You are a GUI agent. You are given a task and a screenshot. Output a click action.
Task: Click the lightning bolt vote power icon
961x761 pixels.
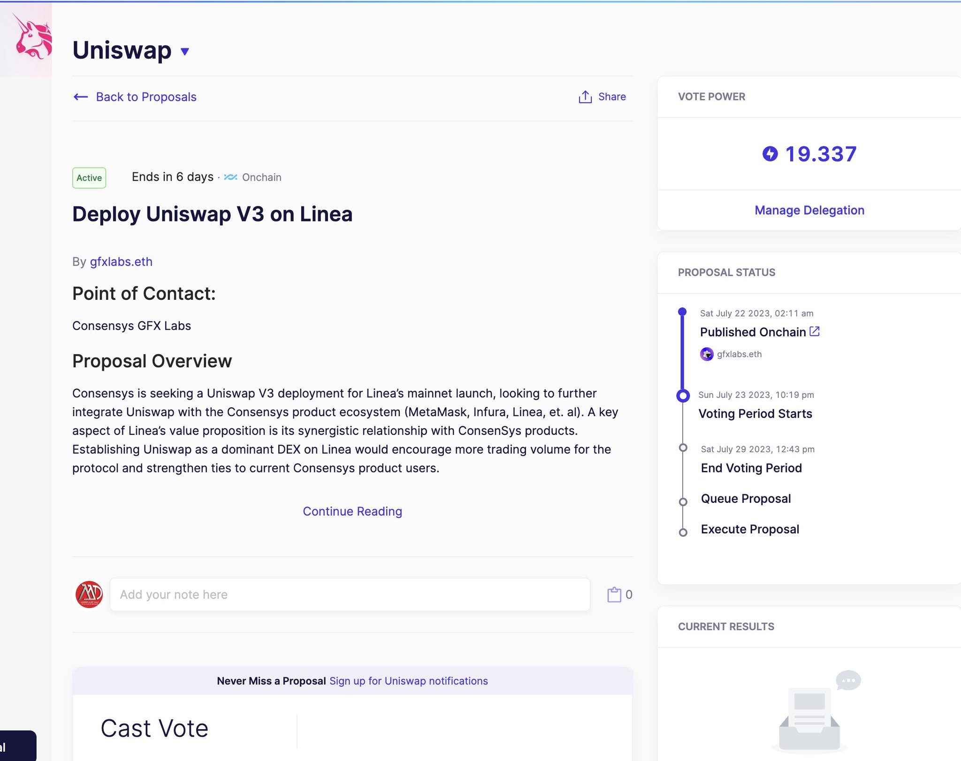point(770,154)
